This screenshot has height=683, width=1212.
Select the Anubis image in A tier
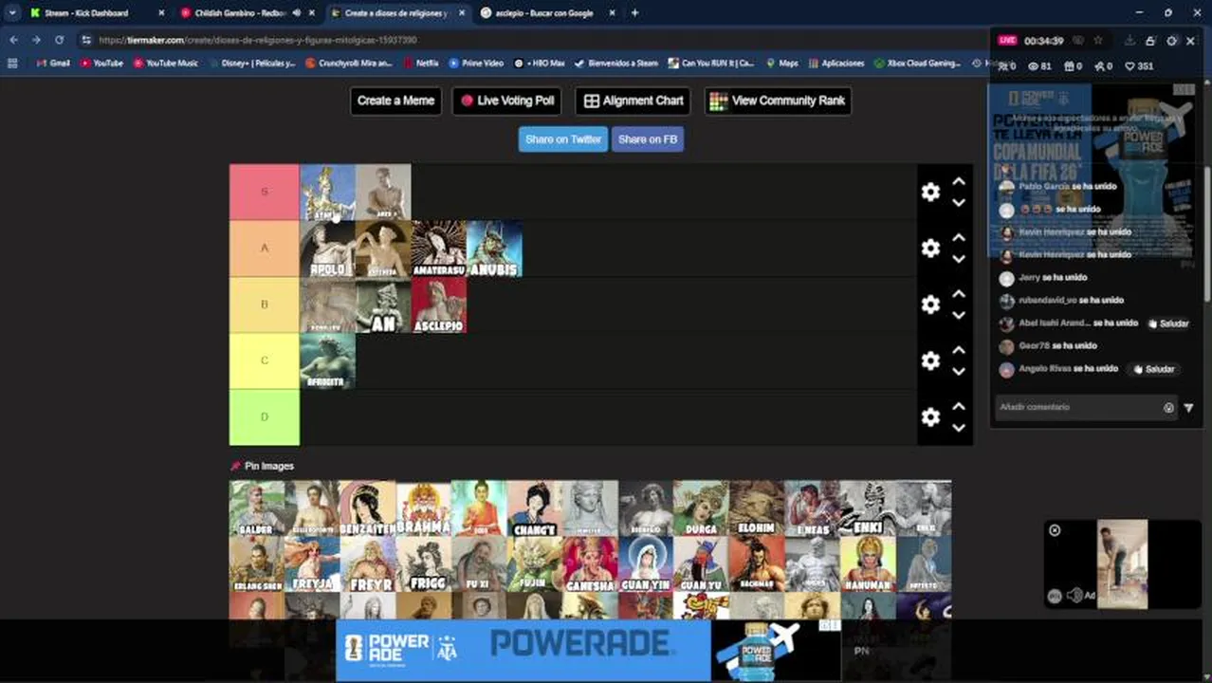[x=494, y=249]
